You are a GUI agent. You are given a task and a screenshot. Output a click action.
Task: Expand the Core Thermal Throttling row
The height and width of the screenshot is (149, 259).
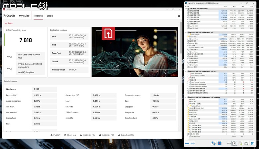188,82
